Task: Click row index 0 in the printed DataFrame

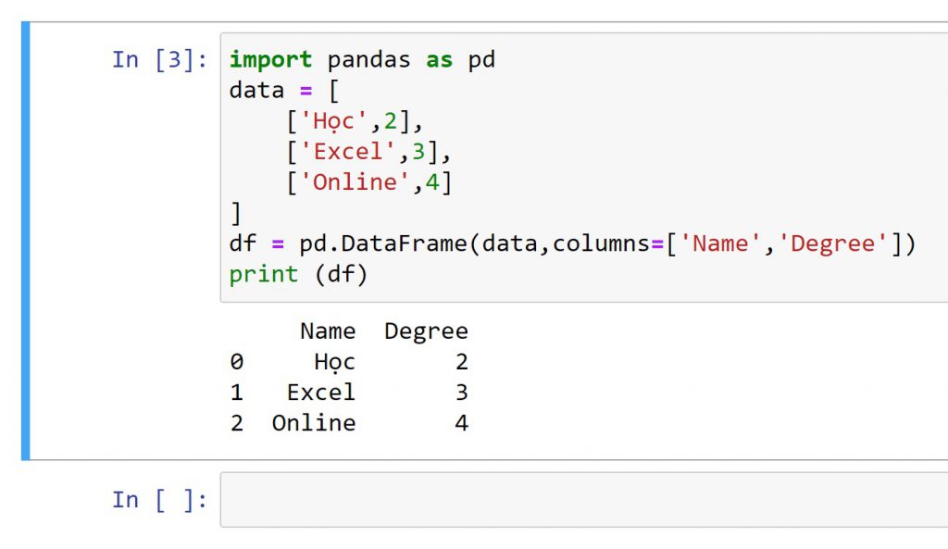Action: click(236, 361)
